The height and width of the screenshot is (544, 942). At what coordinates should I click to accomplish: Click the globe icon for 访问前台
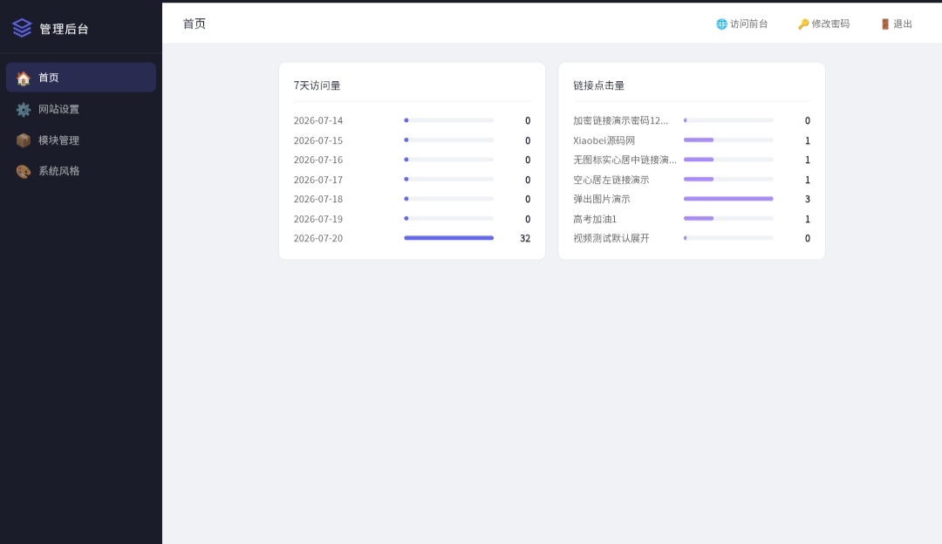tap(721, 24)
